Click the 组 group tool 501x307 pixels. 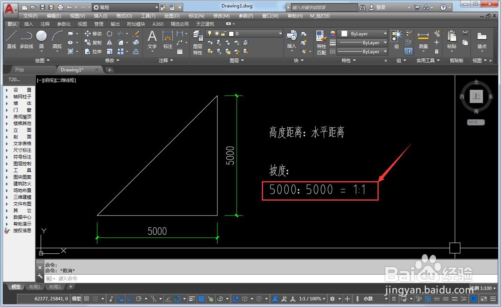pos(397,39)
